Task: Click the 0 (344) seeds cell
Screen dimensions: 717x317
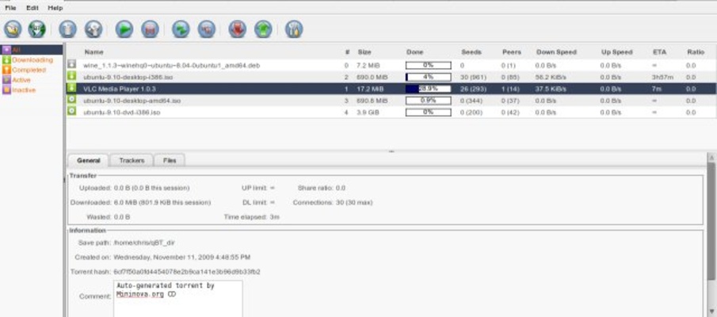Action: click(471, 101)
